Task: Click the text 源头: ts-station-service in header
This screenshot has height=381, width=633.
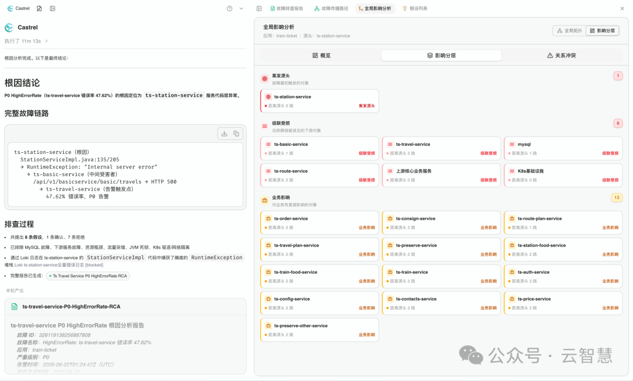Action: pos(326,36)
